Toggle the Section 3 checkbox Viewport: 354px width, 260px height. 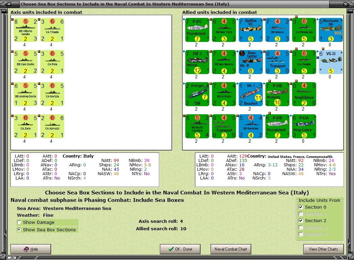tap(301, 227)
